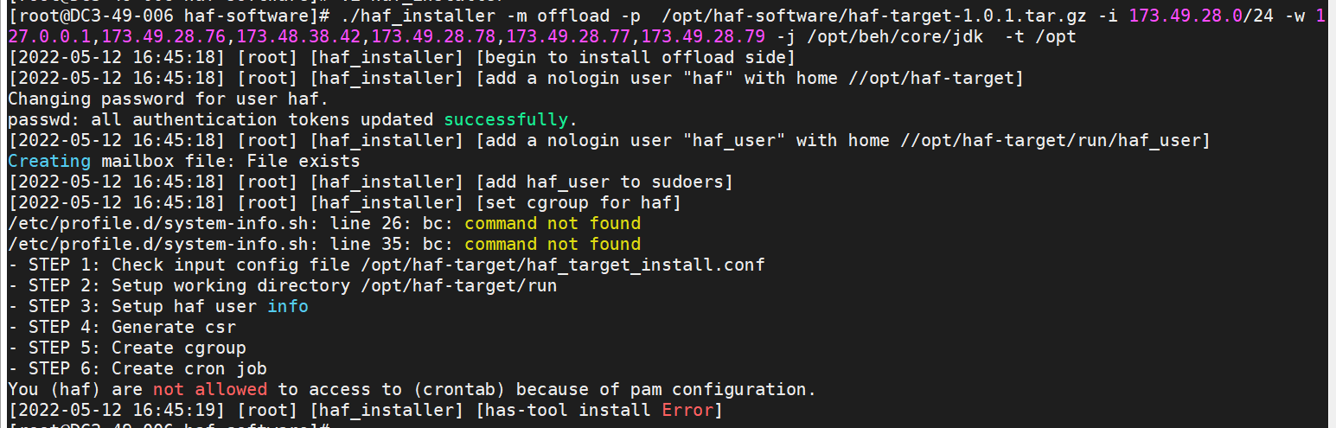Click the STEP 4 Generate csr line
Screen dimensions: 1336x428
pyautogui.click(x=122, y=327)
